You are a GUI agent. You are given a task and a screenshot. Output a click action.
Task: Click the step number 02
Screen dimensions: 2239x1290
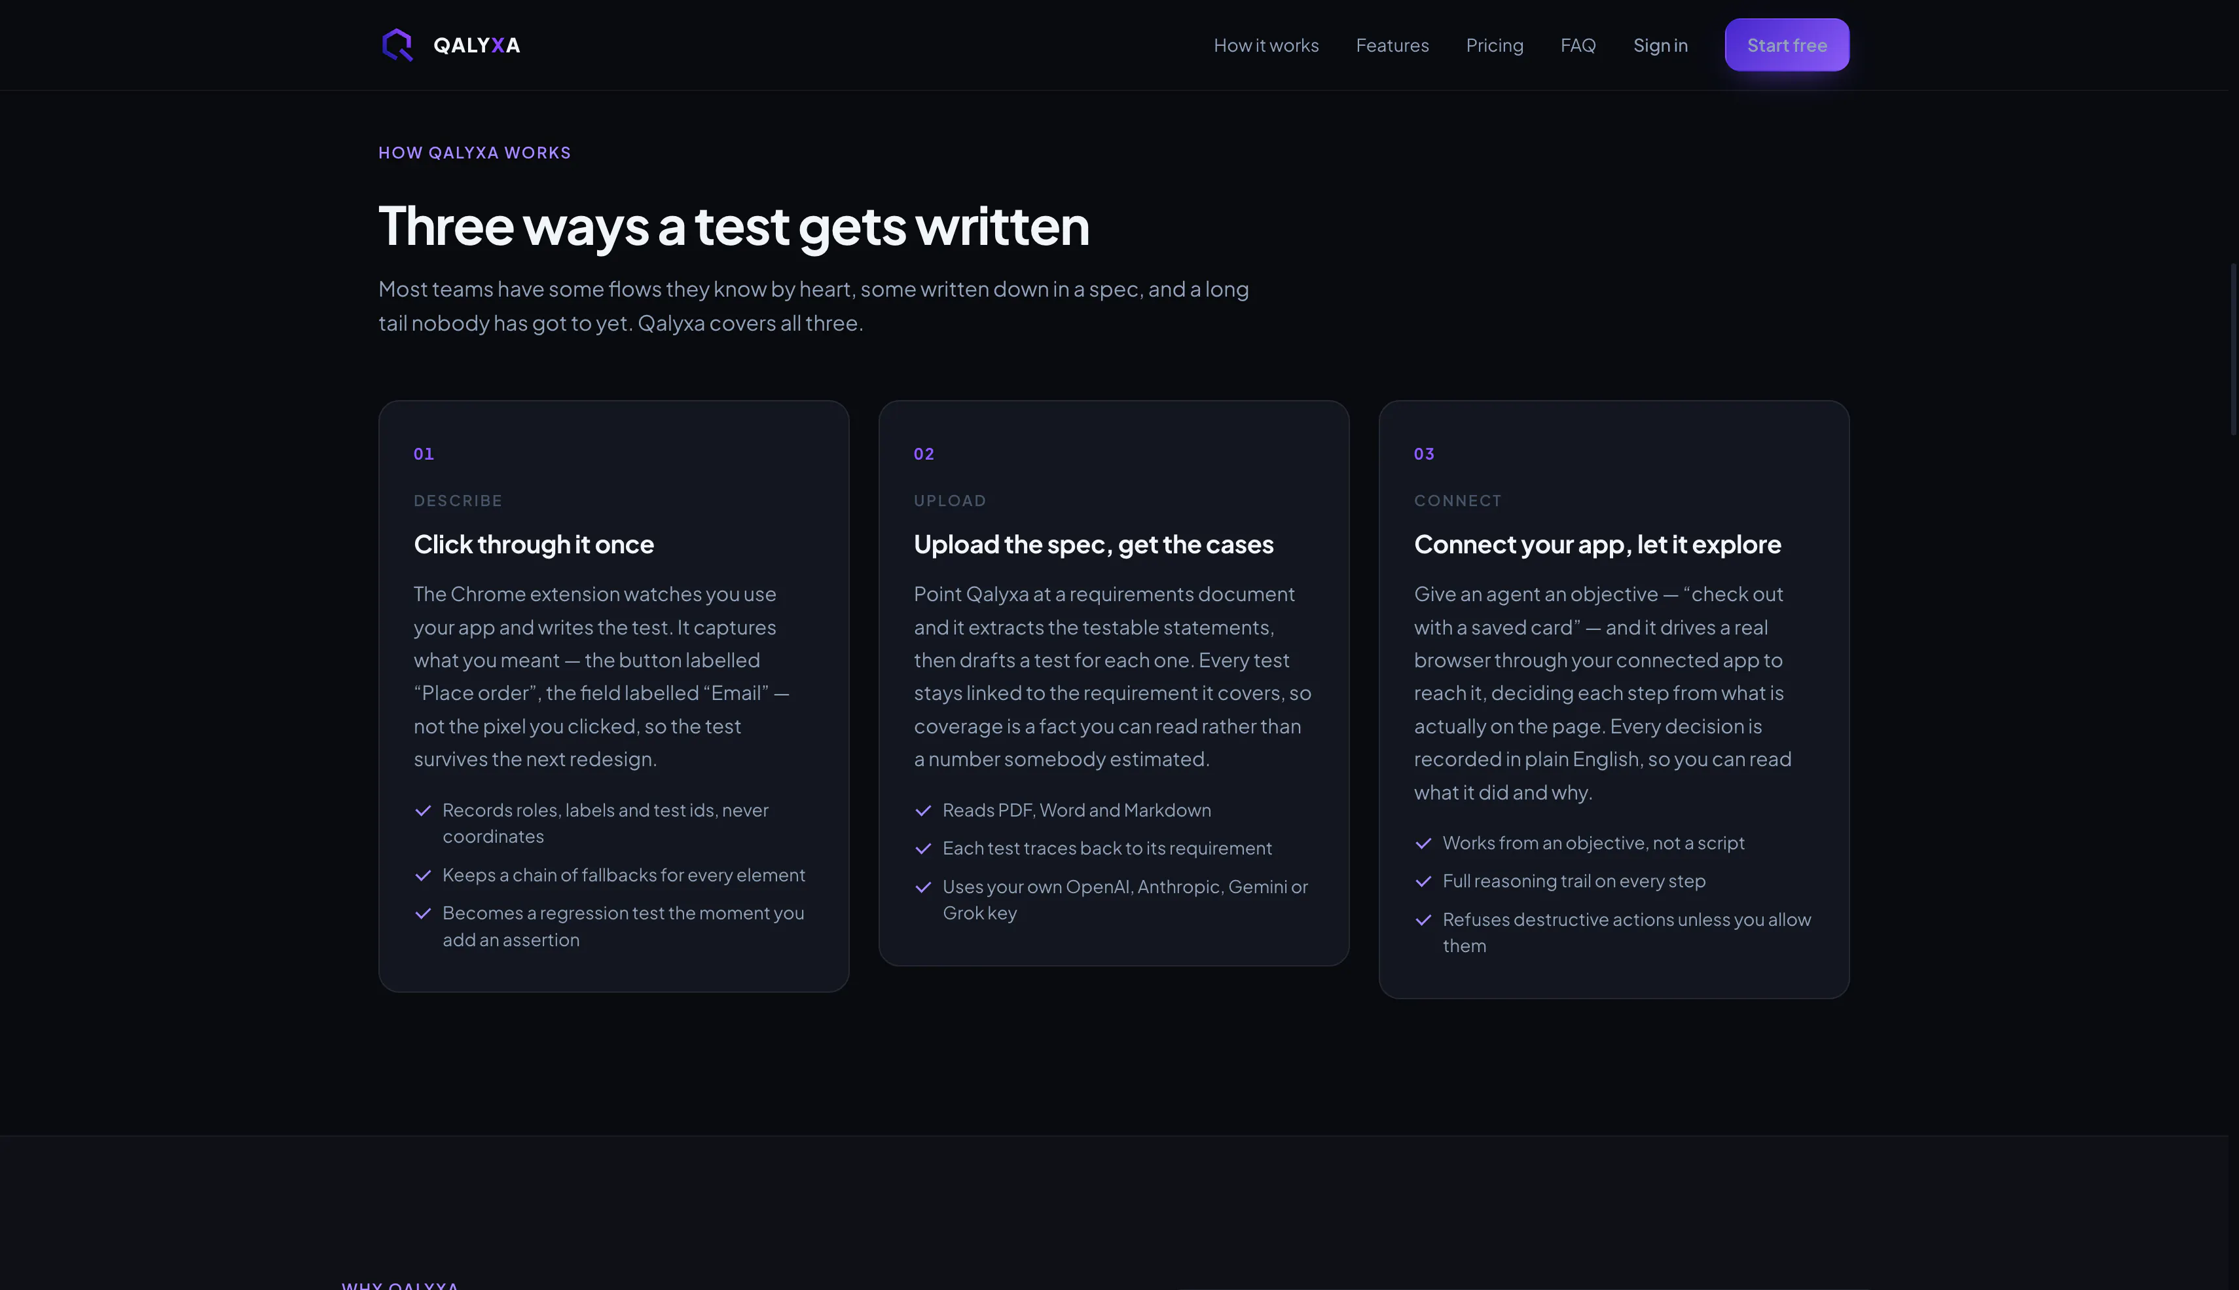tap(924, 454)
